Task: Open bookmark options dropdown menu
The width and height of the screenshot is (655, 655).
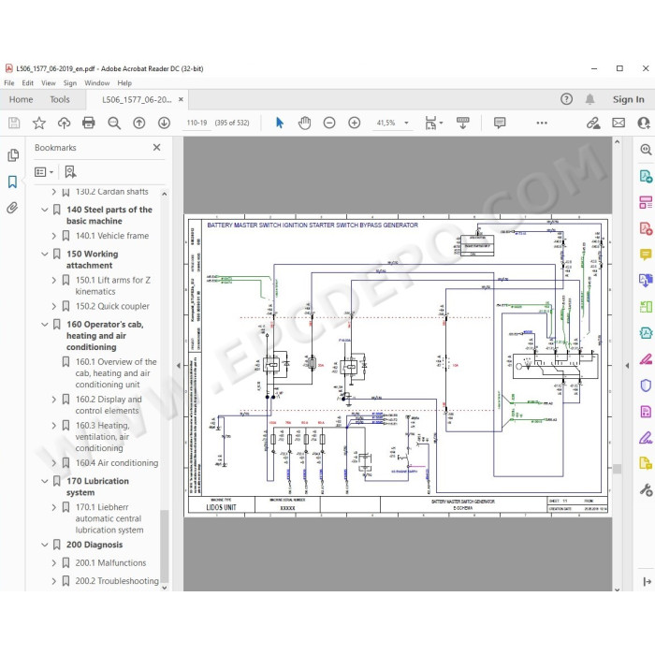Action: pyautogui.click(x=44, y=171)
